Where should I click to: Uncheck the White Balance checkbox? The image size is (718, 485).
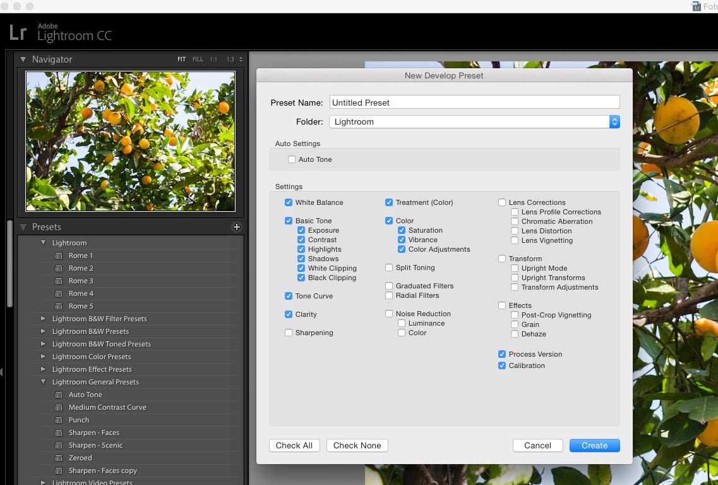(289, 202)
